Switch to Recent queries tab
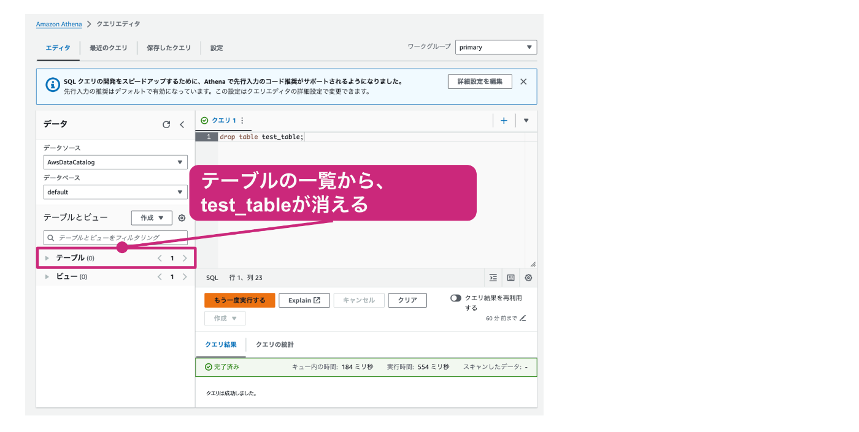The height and width of the screenshot is (432, 859). click(108, 48)
